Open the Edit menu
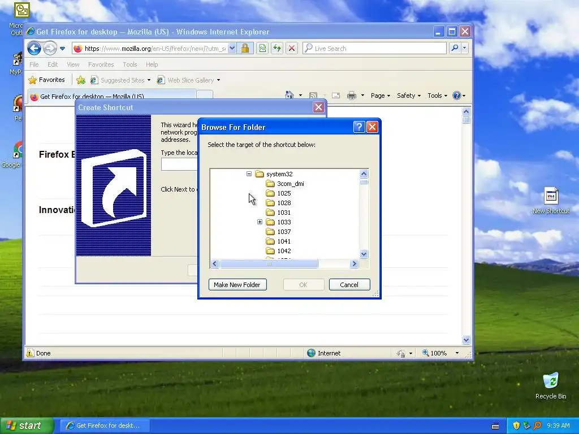Viewport: 579px width, 434px height. 53,64
